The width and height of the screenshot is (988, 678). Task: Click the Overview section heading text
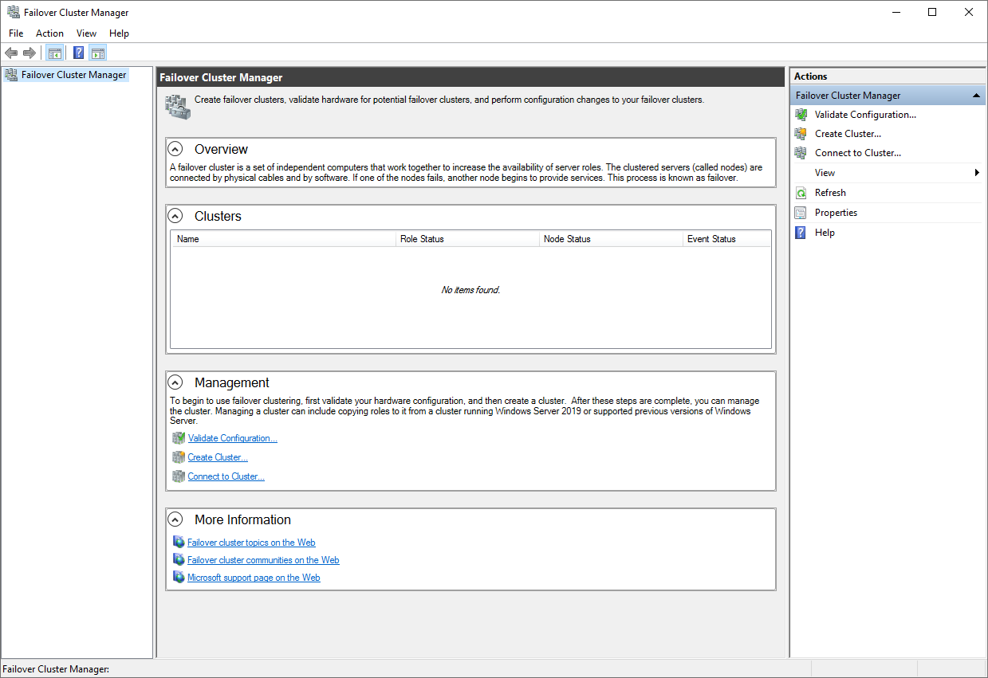click(221, 149)
